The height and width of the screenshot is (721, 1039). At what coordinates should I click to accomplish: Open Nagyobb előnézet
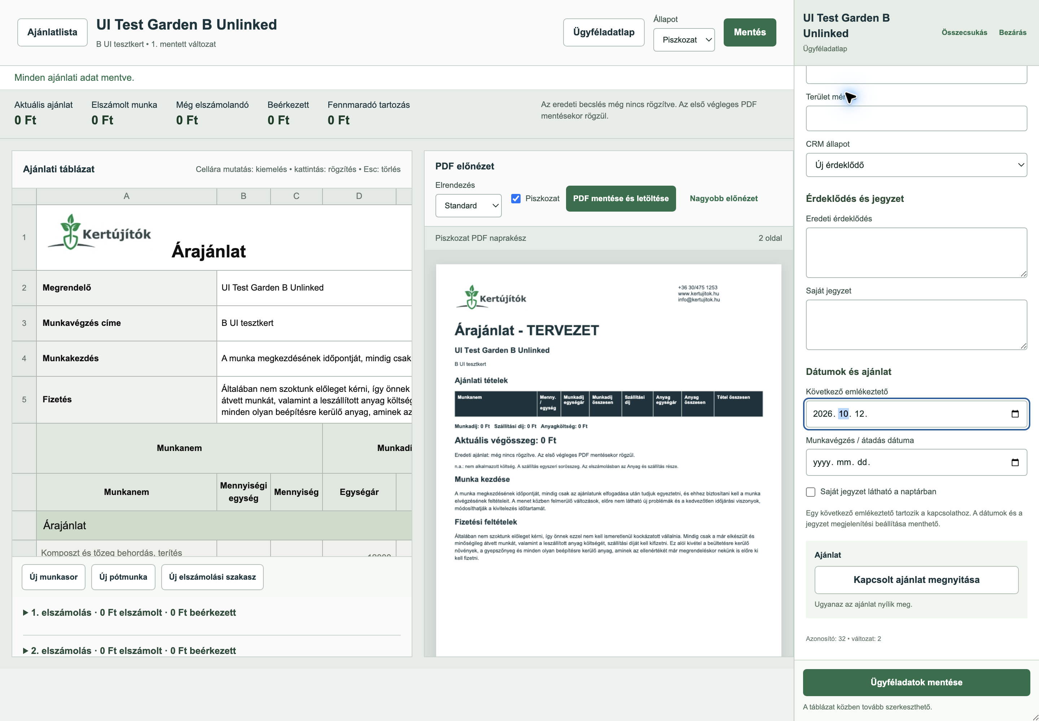coord(723,198)
